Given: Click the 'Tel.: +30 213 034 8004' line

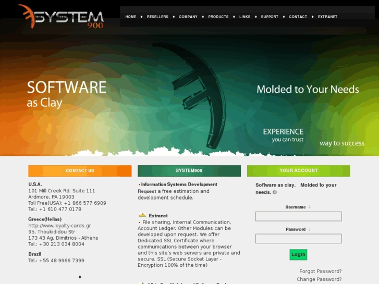Looking at the screenshot, I should tap(56, 244).
